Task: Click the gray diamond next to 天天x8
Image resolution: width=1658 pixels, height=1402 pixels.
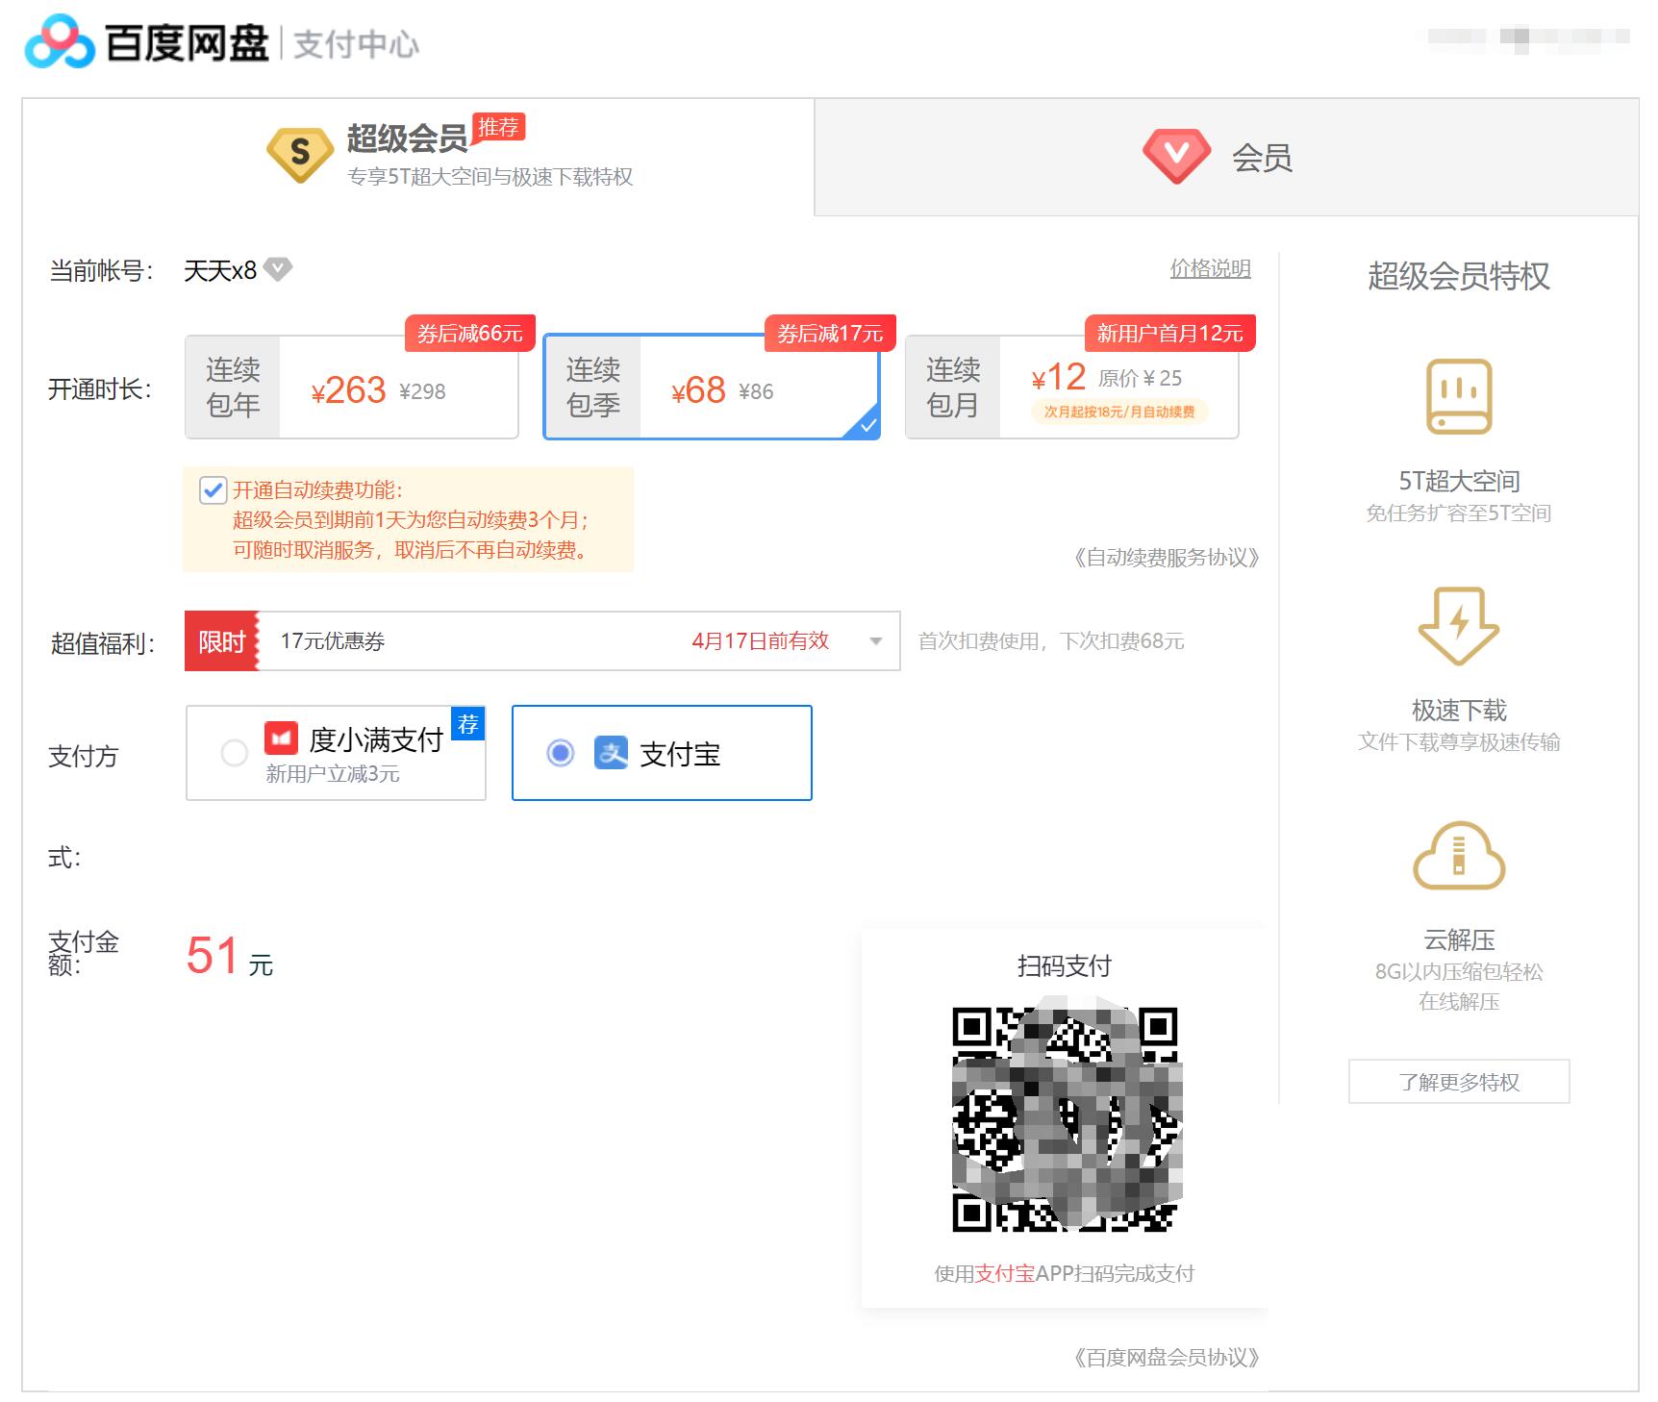Action: 278,269
